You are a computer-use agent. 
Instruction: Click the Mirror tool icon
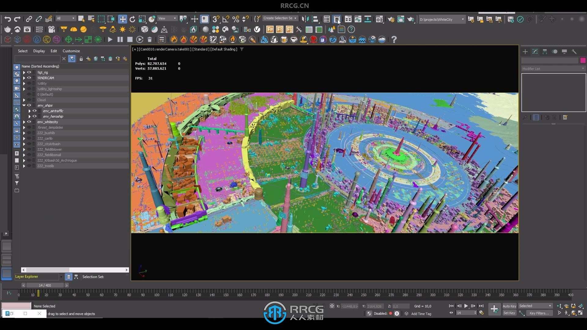pyautogui.click(x=305, y=19)
